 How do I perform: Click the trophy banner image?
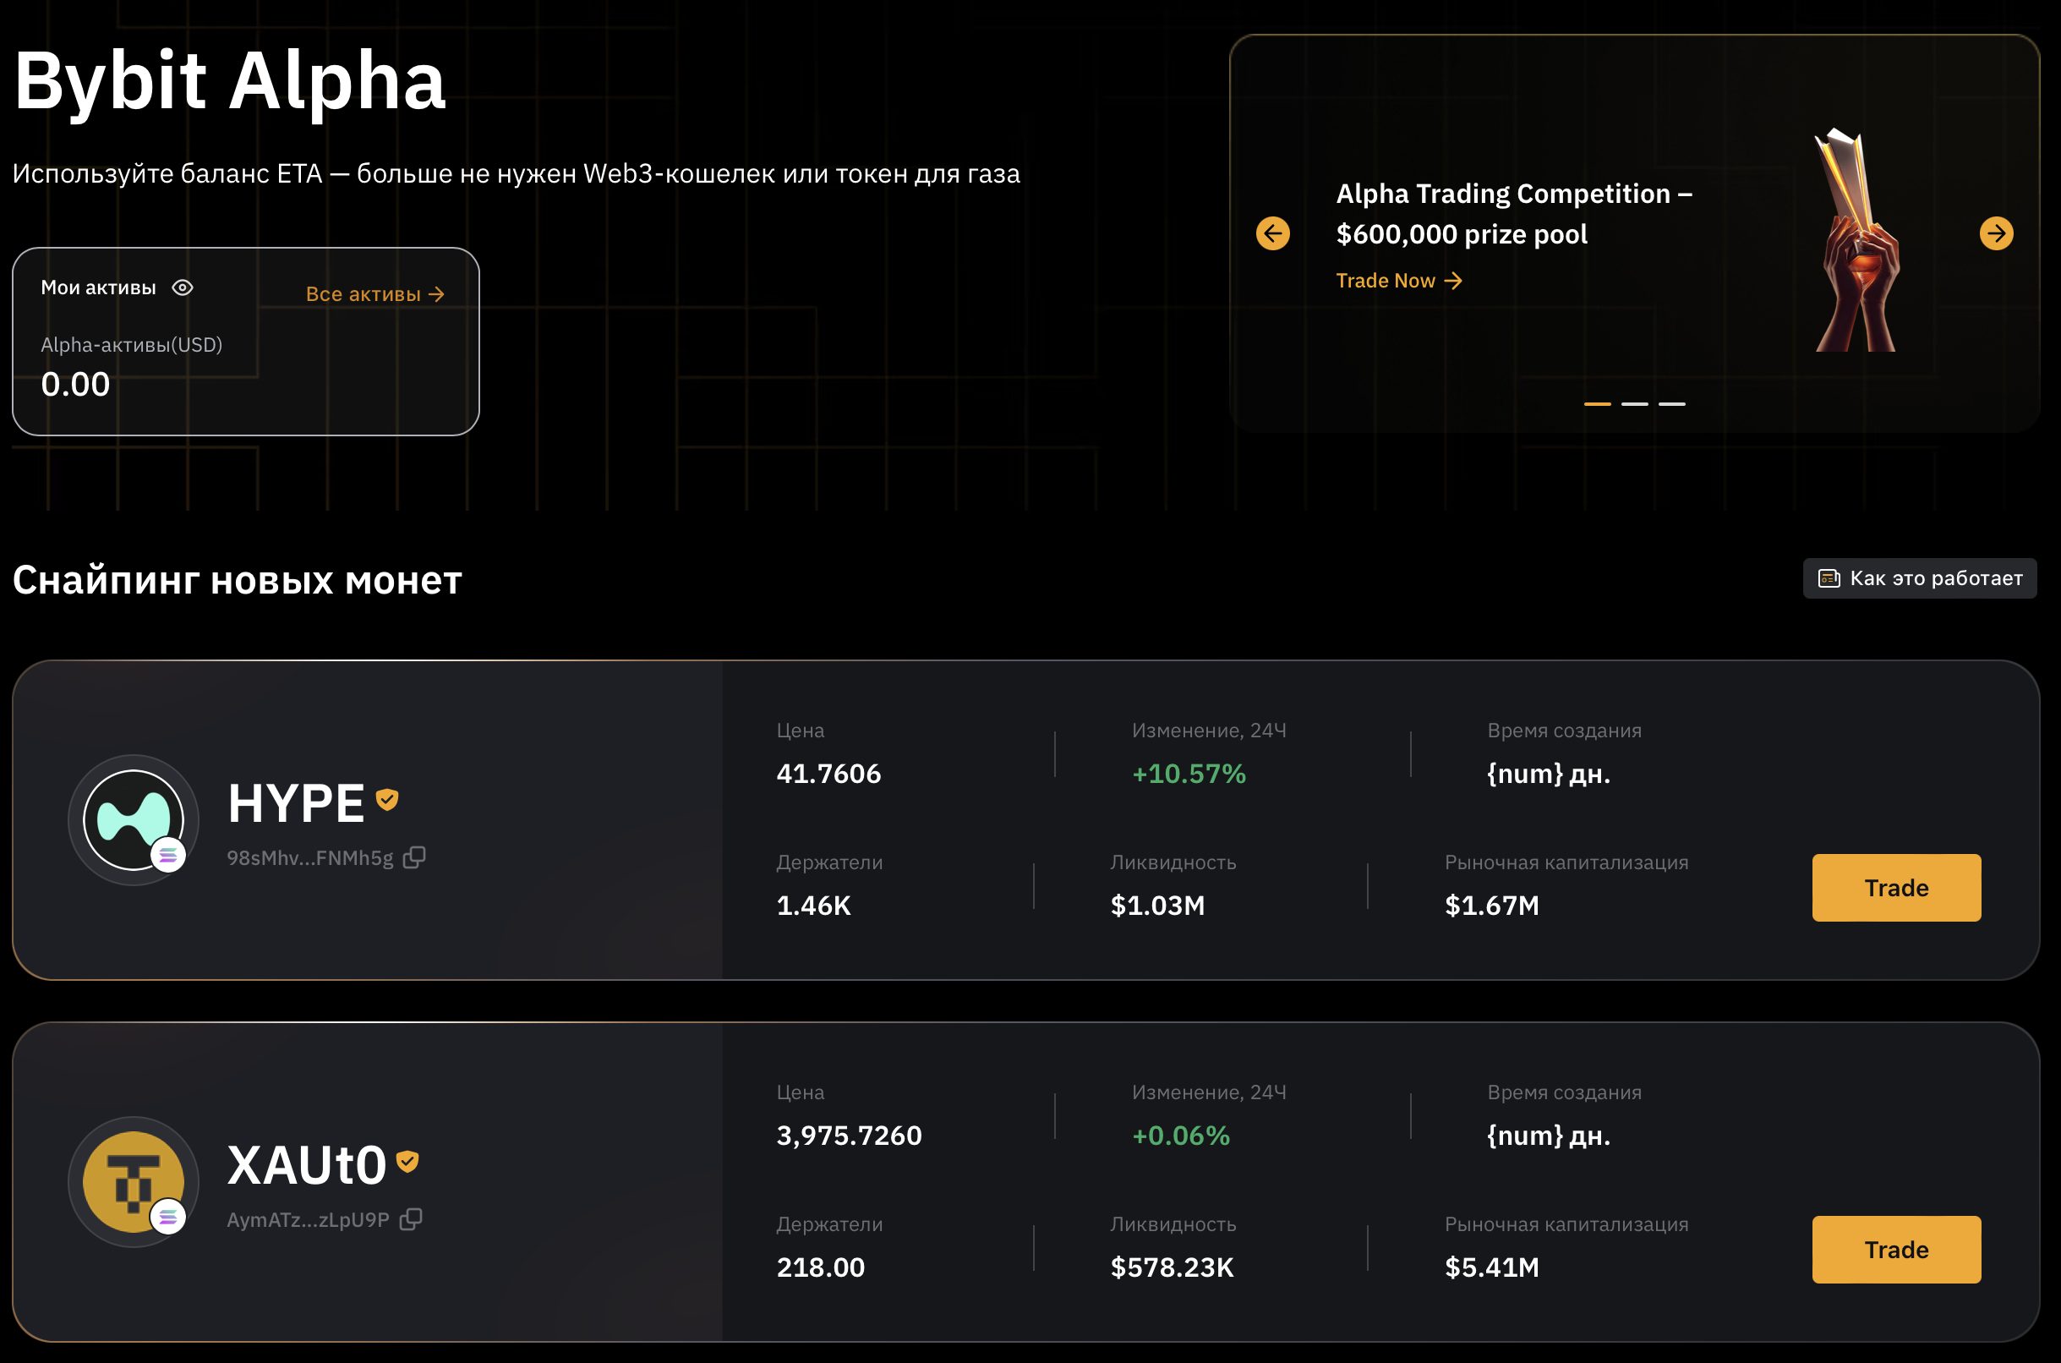1854,242
